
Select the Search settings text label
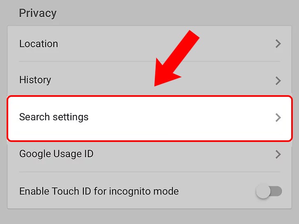tap(54, 117)
